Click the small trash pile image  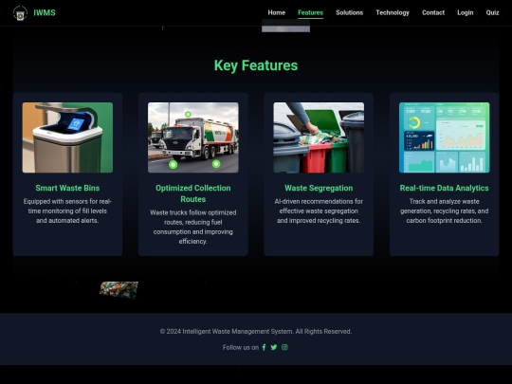119,289
